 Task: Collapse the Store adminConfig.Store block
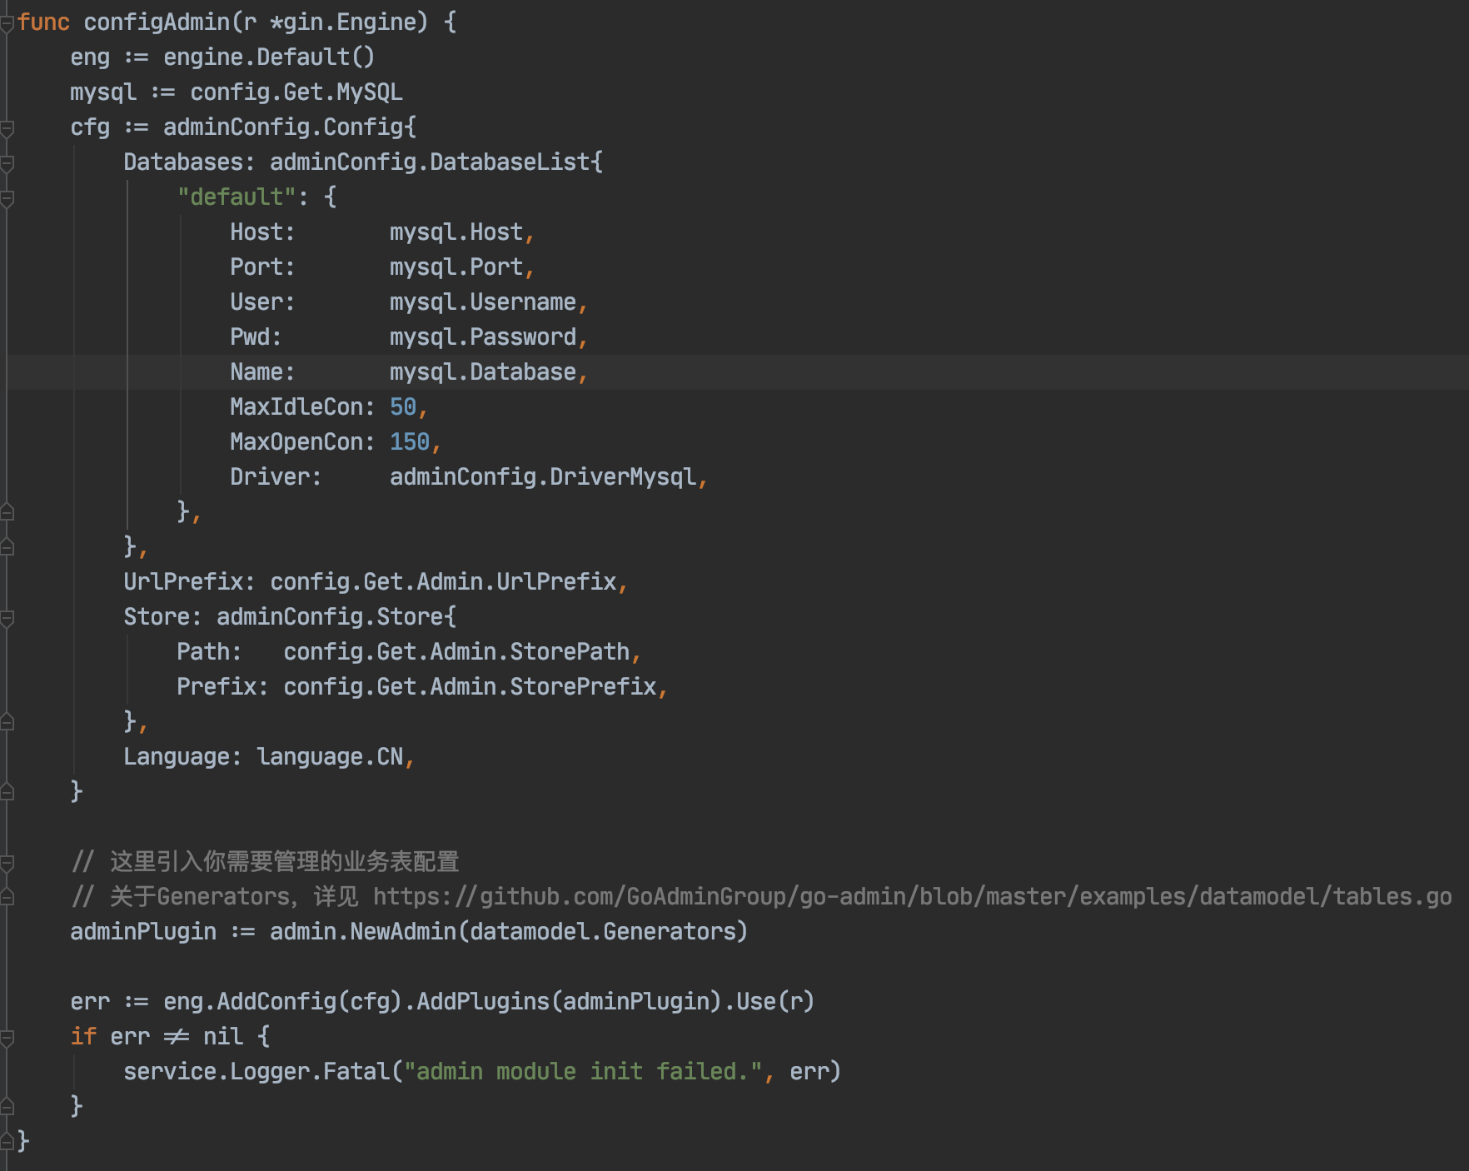(x=7, y=616)
